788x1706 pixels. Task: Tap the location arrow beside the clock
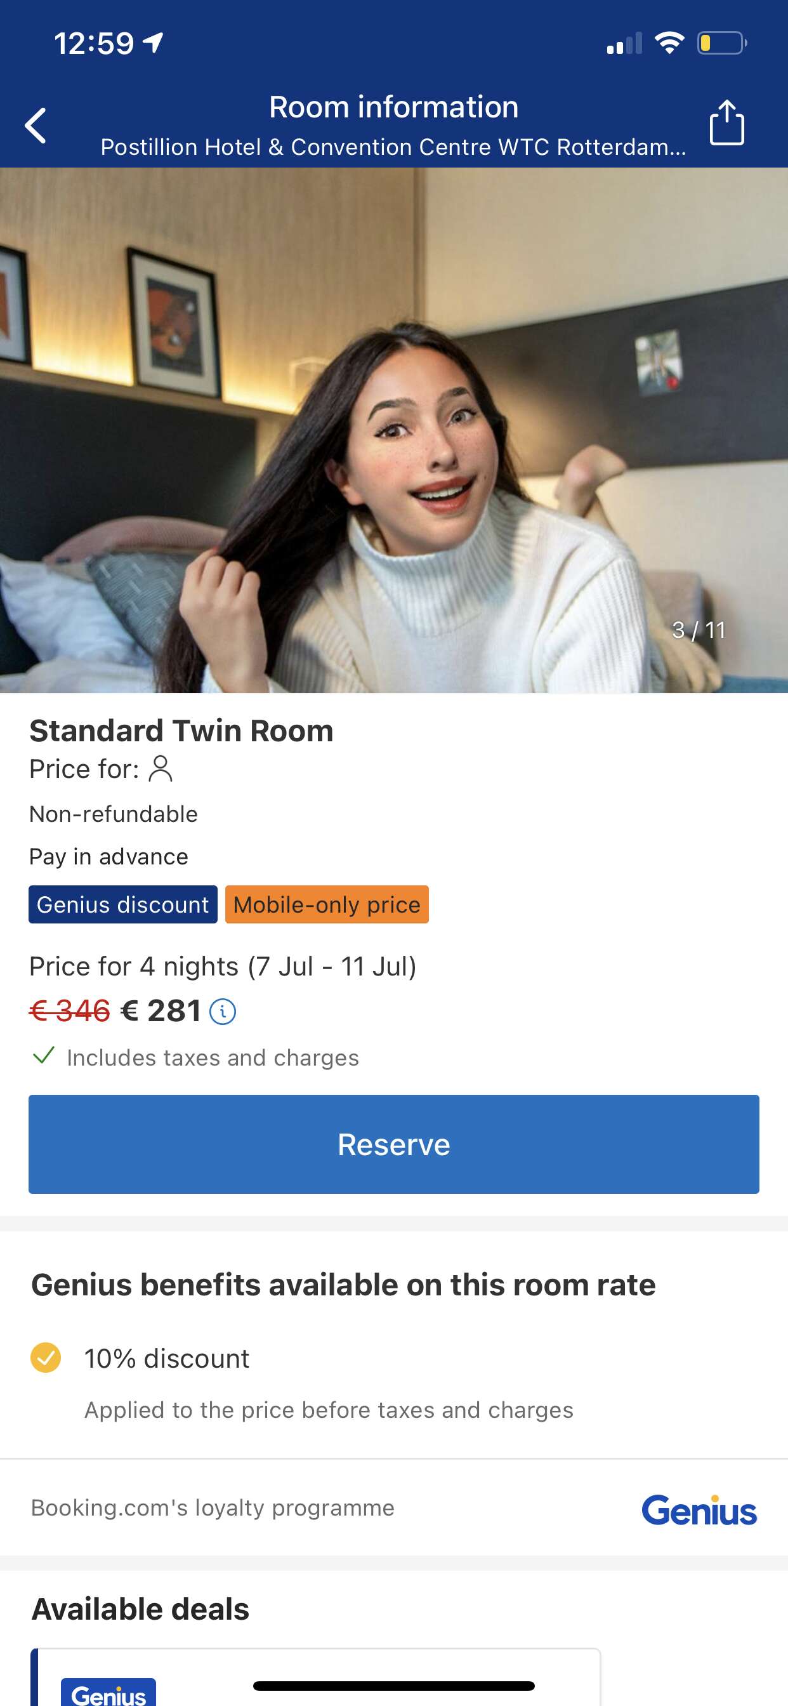[154, 43]
